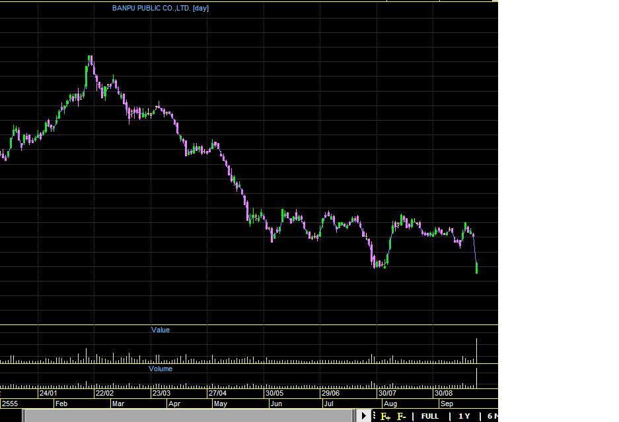Screen dimensions: 619x422
Task: Click the 2555 year label on timeline
Action: [10, 404]
